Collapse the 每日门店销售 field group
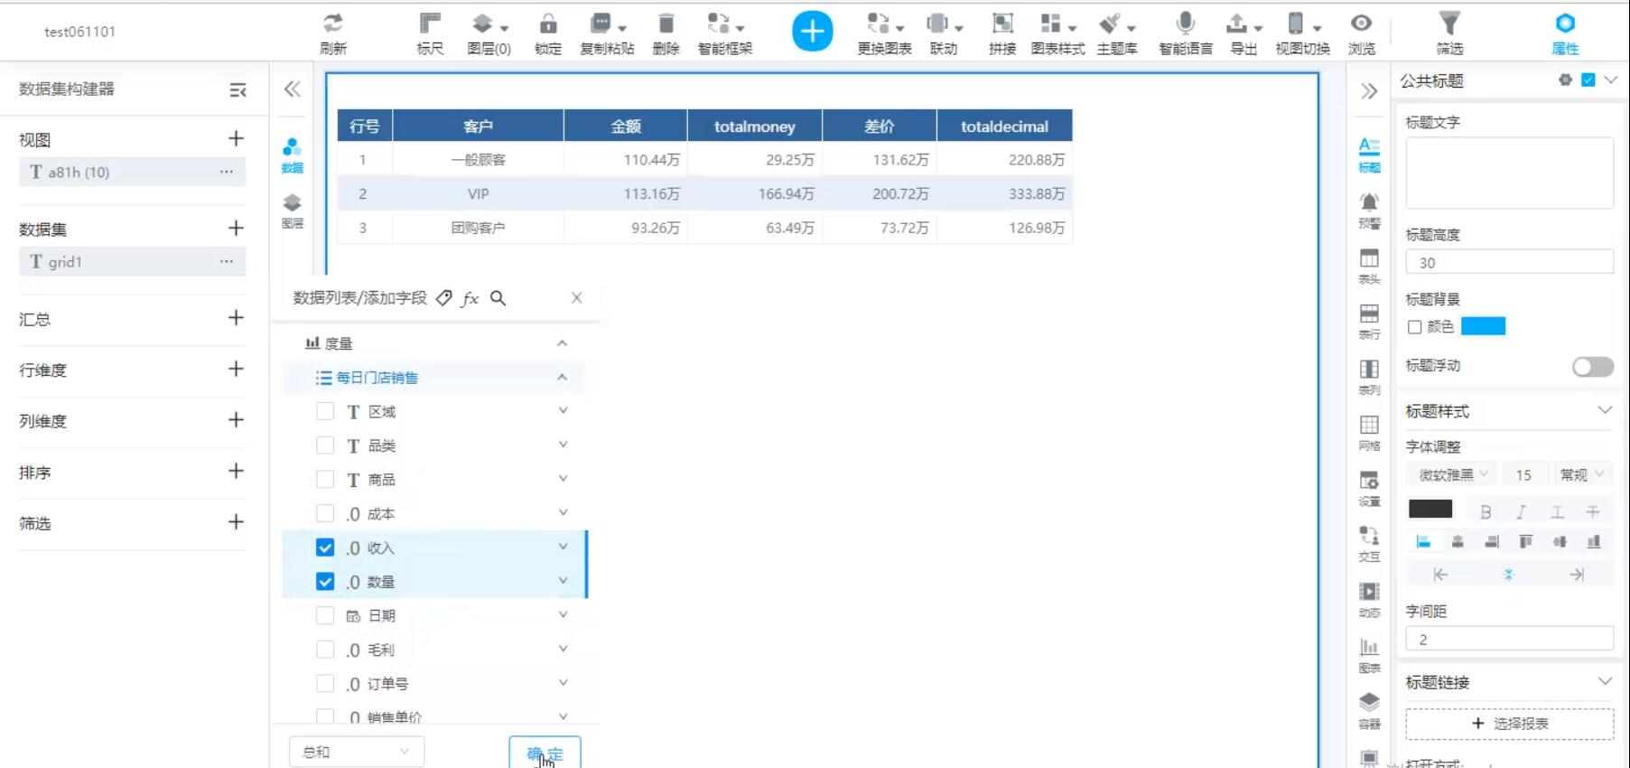Image resolution: width=1630 pixels, height=768 pixels. coord(562,378)
